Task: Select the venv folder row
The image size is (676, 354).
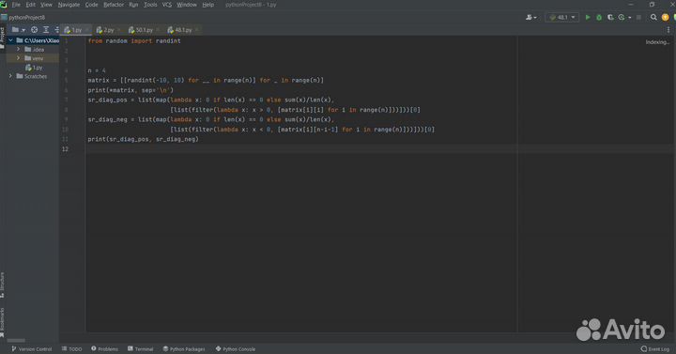Action: pyautogui.click(x=33, y=58)
